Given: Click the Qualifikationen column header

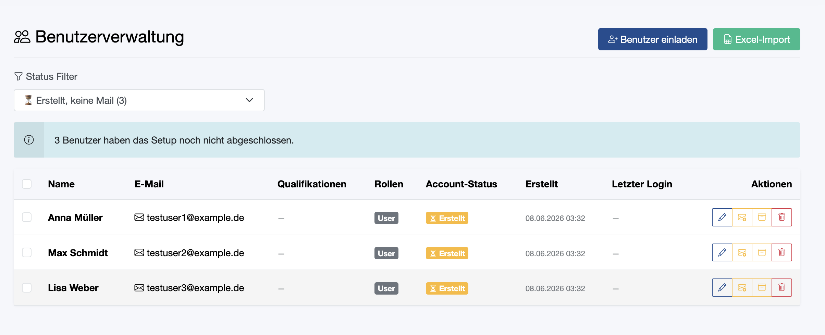Looking at the screenshot, I should coord(312,184).
